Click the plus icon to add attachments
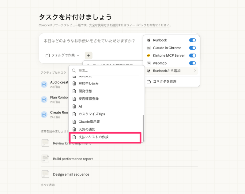 89,55
